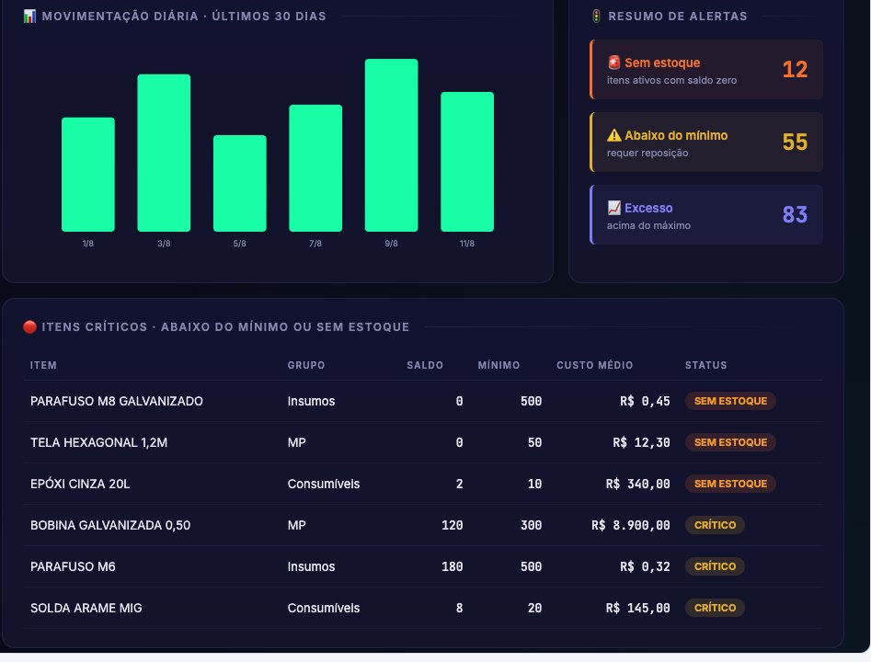Screen dimensions: 871x662
Task: Click the GRUPO column header
Action: click(x=306, y=365)
